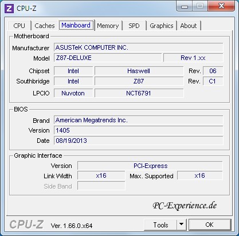Show the About tab
Screen dimensions: 239x236
[189, 26]
